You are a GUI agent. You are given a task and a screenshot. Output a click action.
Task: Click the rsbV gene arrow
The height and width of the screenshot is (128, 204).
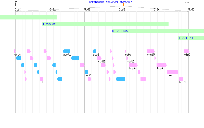tap(125, 51)
